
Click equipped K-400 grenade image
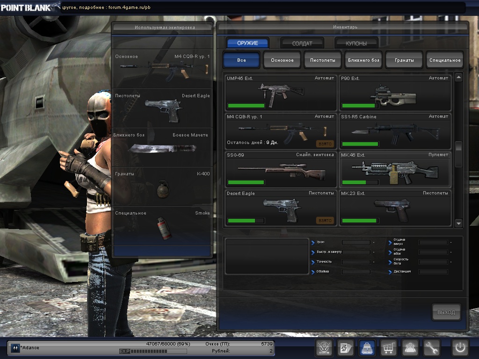click(x=162, y=189)
